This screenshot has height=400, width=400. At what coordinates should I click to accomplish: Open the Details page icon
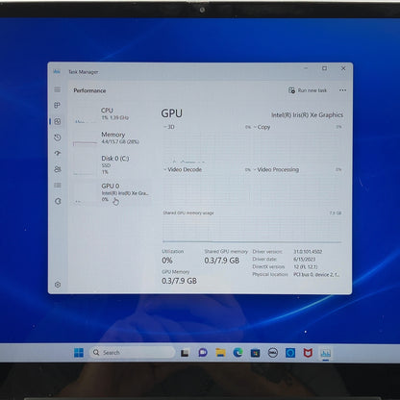click(x=58, y=186)
